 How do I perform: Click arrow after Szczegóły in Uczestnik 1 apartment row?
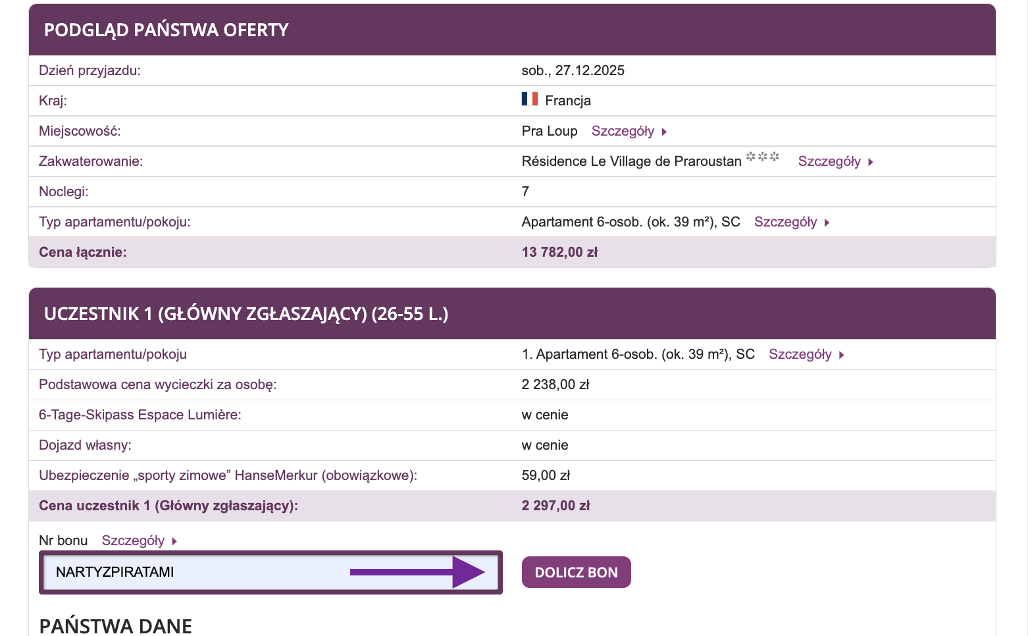coord(842,355)
